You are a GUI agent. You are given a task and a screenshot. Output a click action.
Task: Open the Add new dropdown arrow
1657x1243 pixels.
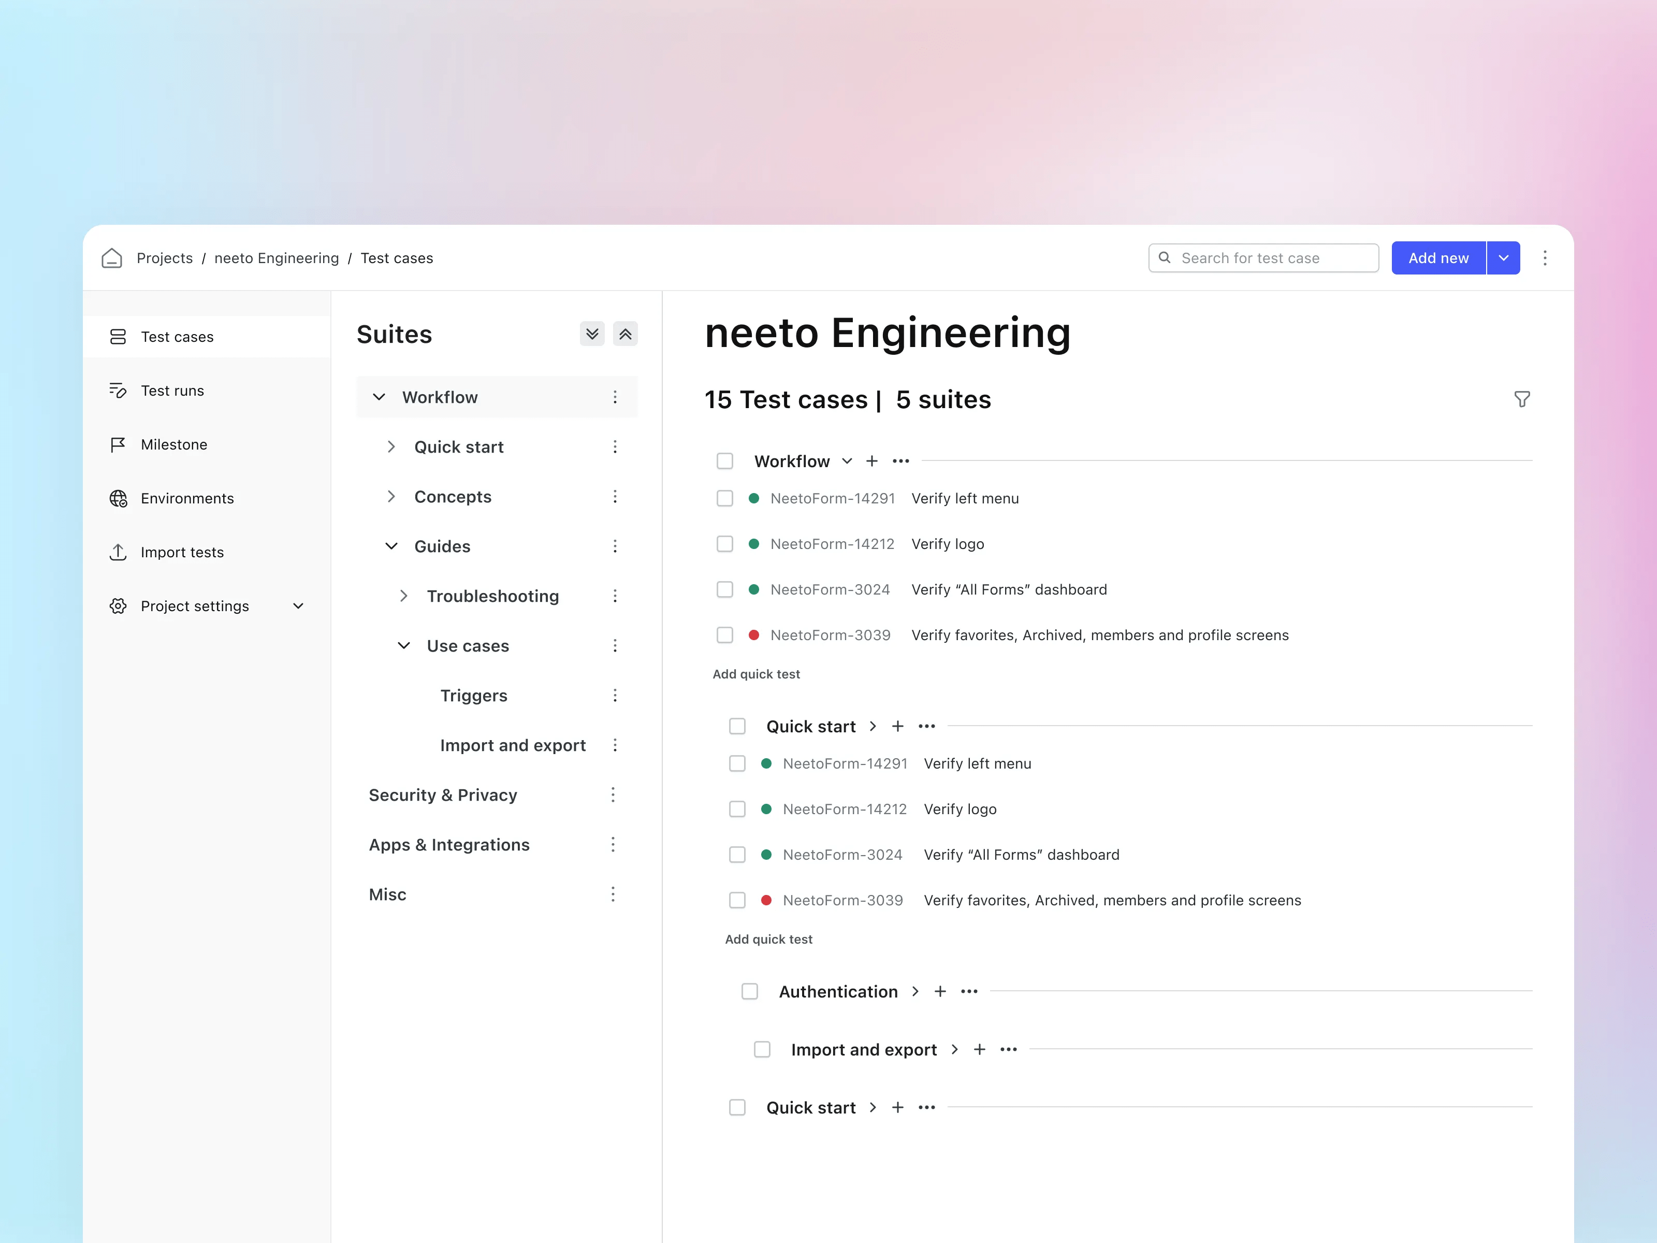[1503, 258]
